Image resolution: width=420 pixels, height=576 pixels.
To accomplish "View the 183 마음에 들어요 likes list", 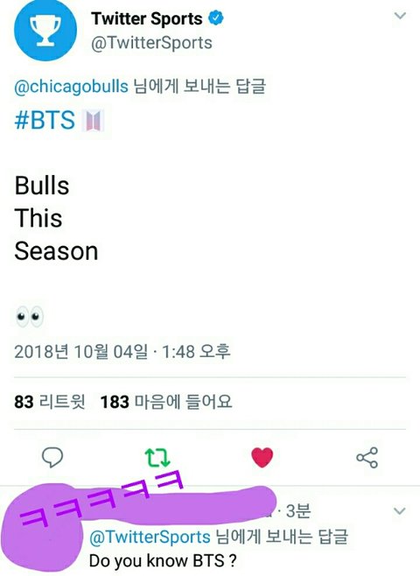I will 166,402.
